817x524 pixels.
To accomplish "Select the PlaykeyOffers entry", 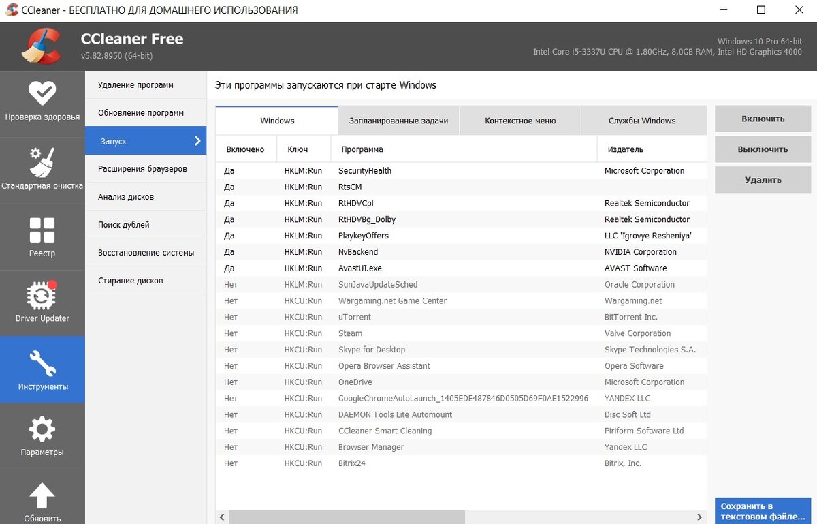I will click(461, 236).
